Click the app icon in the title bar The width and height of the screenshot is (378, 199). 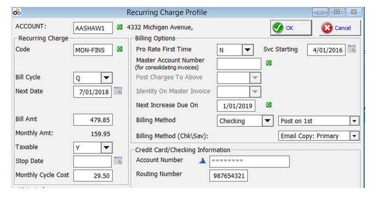(17, 12)
